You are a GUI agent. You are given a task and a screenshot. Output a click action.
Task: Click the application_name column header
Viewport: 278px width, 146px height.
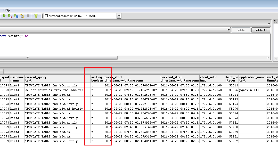point(252,79)
